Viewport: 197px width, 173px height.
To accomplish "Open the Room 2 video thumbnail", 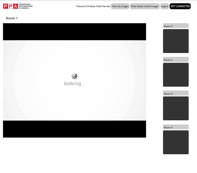I will [176, 41].
